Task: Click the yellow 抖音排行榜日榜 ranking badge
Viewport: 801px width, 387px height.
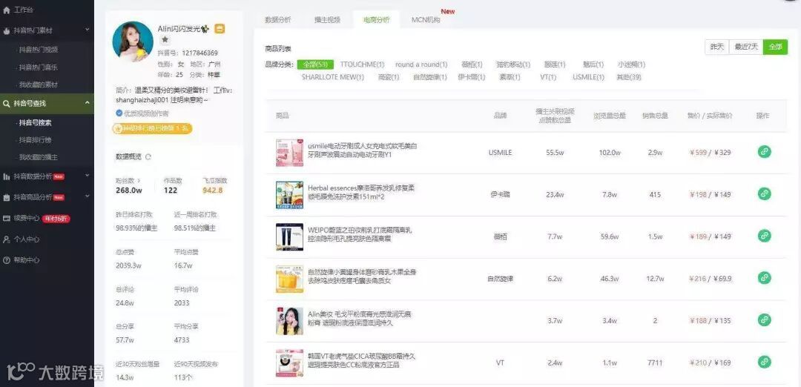Action: click(x=153, y=129)
